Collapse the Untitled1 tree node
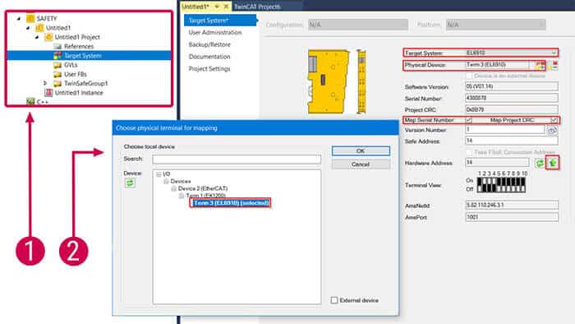The height and width of the screenshot is (324, 575). tap(28, 28)
